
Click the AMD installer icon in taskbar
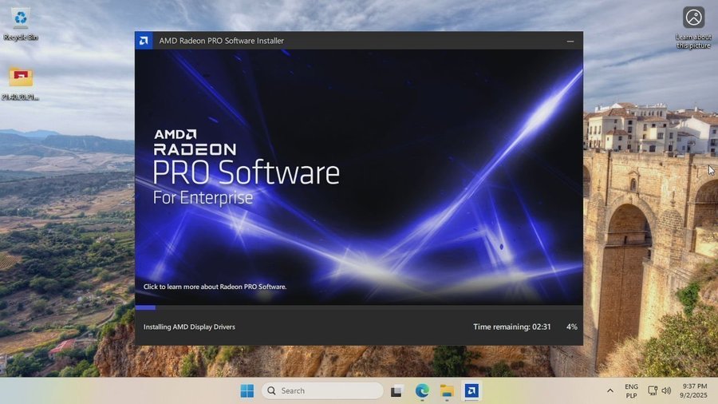(471, 390)
